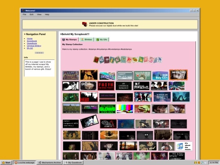
Task: Click the under construction sign icon
Action: 85,24
